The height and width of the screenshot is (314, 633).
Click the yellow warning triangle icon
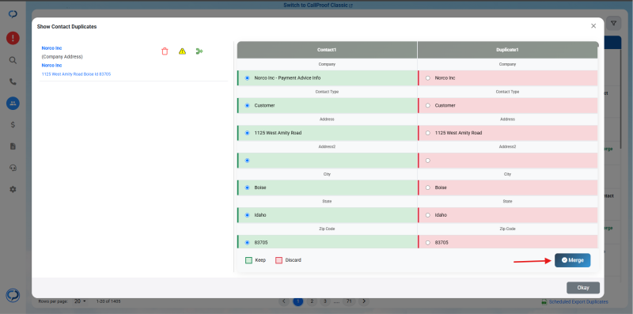[183, 51]
